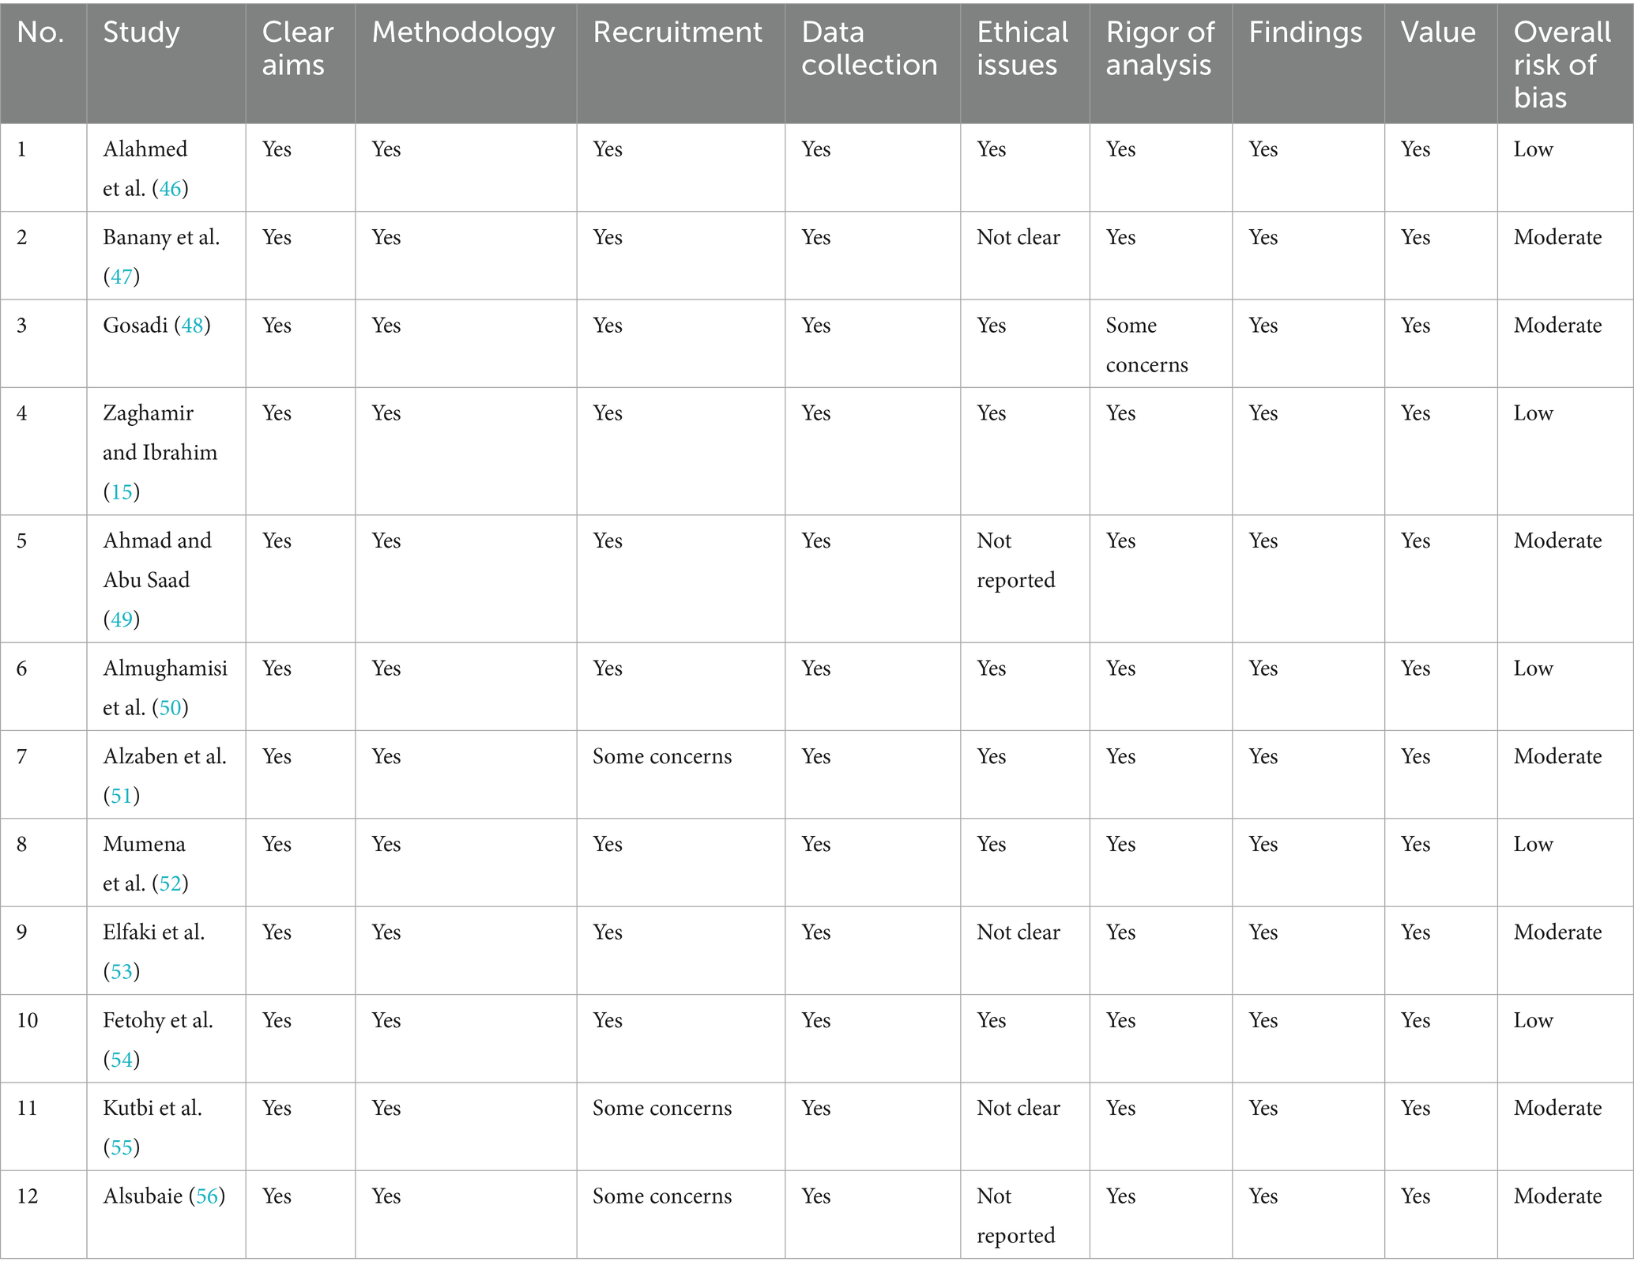
Task: Click citation 54 for Fetohy et al.
Action: pyautogui.click(x=121, y=1060)
